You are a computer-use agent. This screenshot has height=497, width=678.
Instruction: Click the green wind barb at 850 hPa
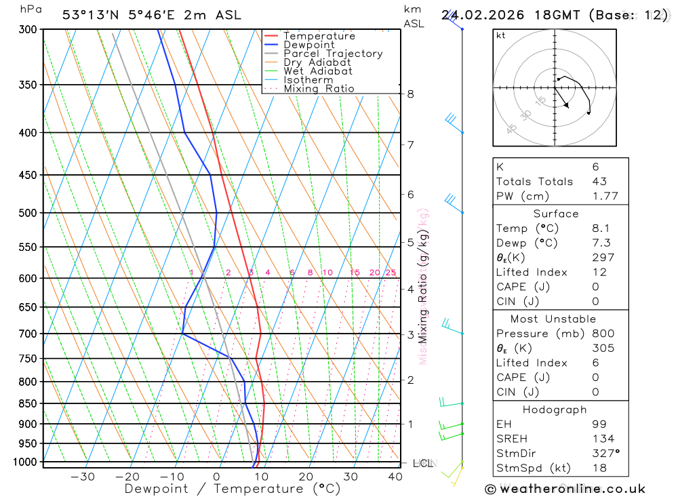point(451,402)
